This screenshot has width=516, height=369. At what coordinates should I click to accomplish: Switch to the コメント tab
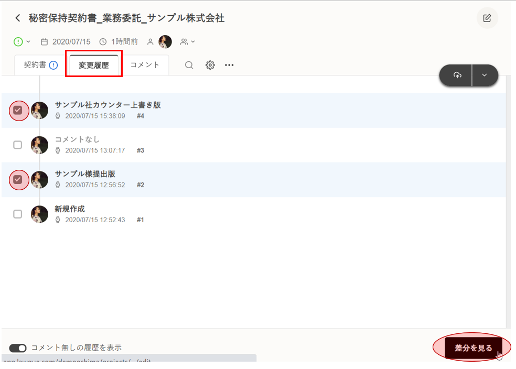145,65
